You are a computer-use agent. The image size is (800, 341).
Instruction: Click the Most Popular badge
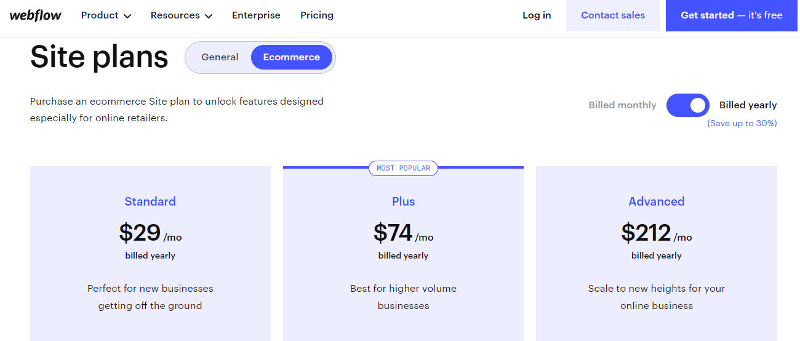403,168
